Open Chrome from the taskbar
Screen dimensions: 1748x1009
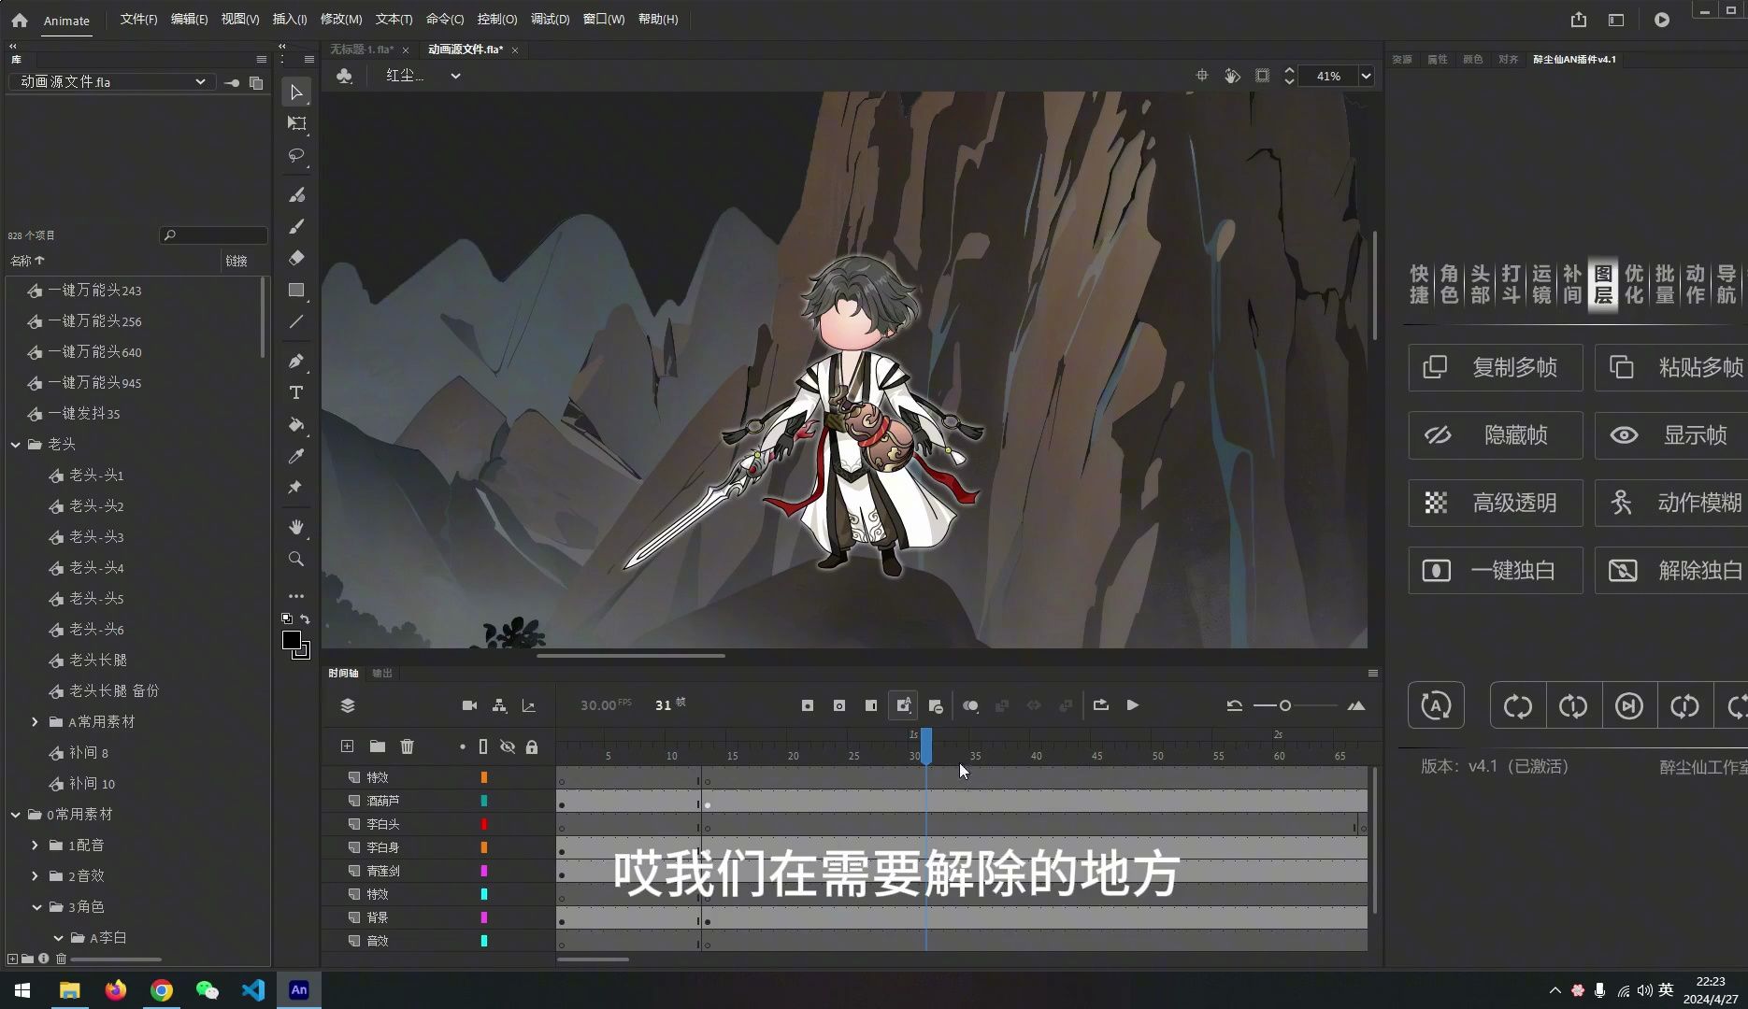[162, 990]
